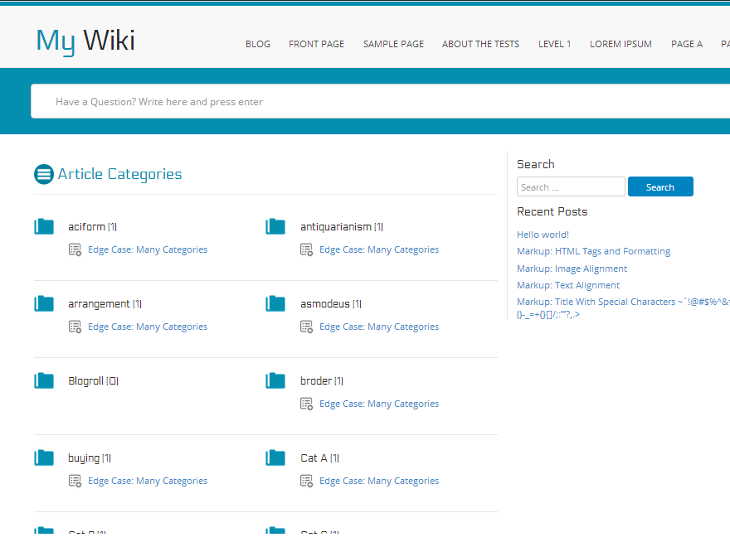Go to Front Page in navigation

317,44
